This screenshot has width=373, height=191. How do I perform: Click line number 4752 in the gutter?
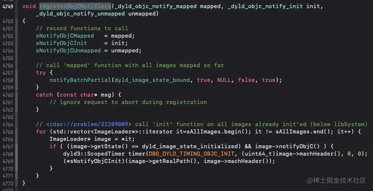point(8,36)
